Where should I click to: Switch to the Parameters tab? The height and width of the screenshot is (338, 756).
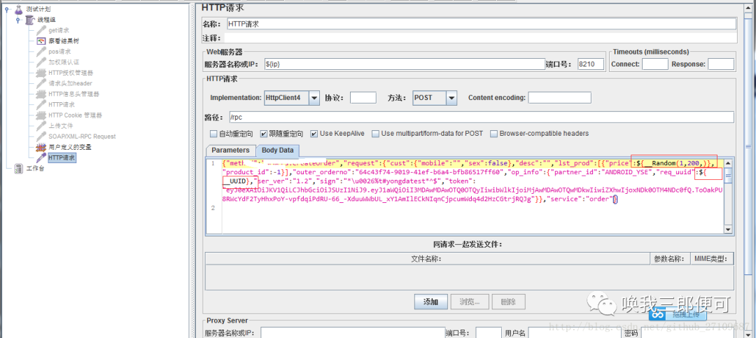click(x=230, y=150)
